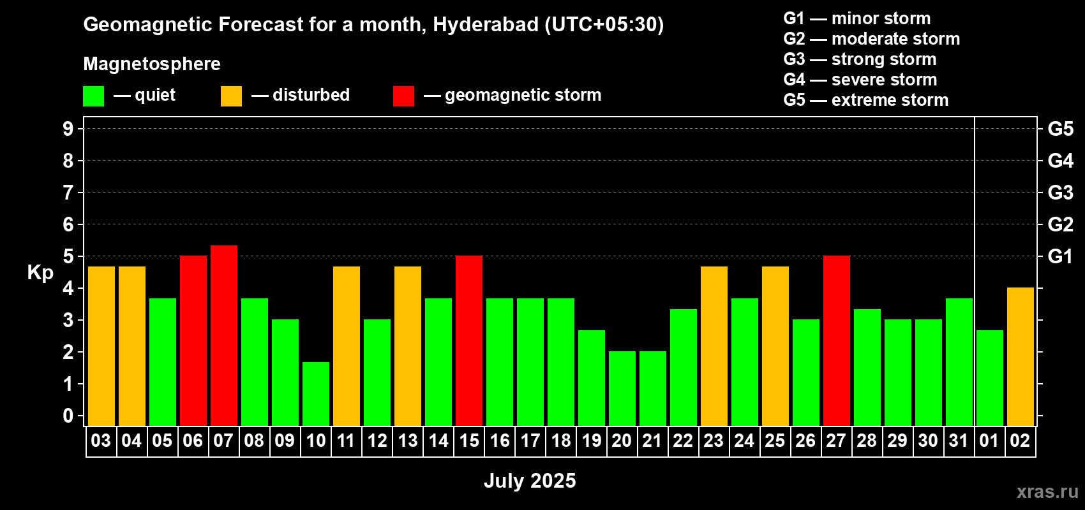Click the Kp value 5 on left axis
This screenshot has height=510, width=1085.
tap(68, 256)
